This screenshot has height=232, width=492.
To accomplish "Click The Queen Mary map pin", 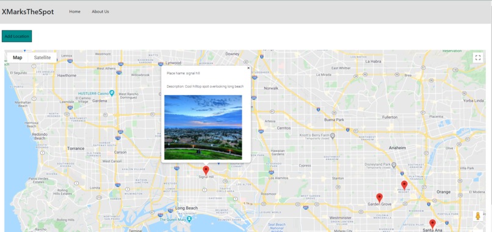I will point(189,218).
